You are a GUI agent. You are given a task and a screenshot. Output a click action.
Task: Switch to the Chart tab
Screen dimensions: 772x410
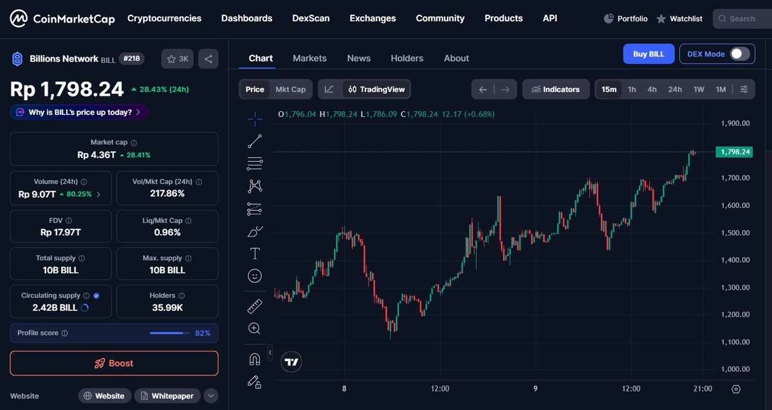[x=261, y=58]
